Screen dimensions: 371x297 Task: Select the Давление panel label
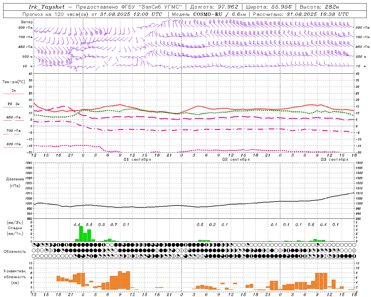point(15,179)
